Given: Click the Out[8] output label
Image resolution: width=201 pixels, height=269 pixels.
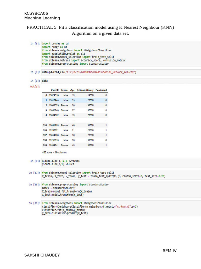Looking at the screenshot, I should pyautogui.click(x=35, y=87).
